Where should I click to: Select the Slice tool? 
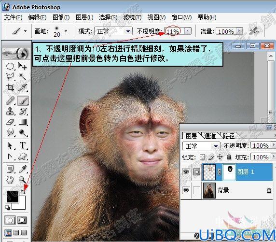(23, 87)
